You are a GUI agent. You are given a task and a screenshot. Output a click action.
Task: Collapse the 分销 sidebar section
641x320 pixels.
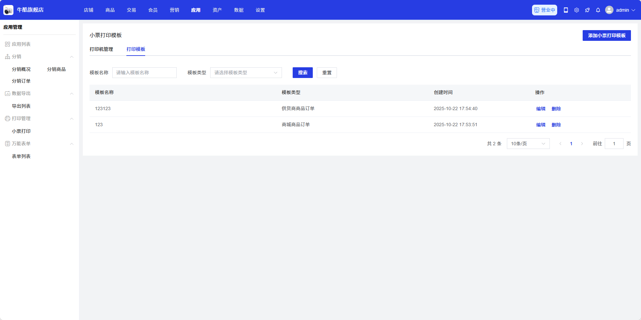[x=71, y=57]
